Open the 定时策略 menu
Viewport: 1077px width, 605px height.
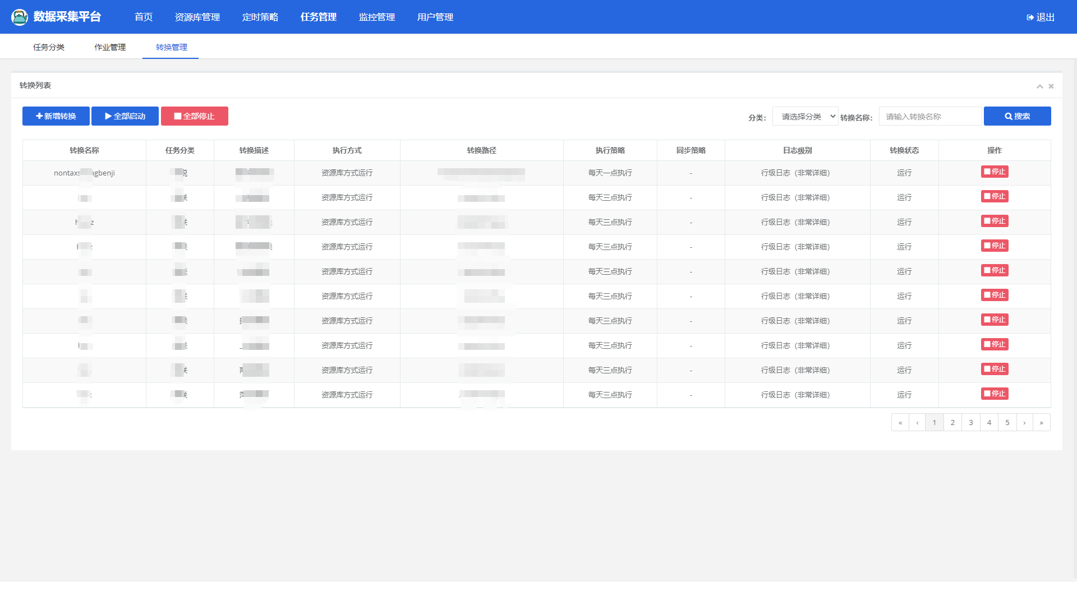pyautogui.click(x=260, y=17)
